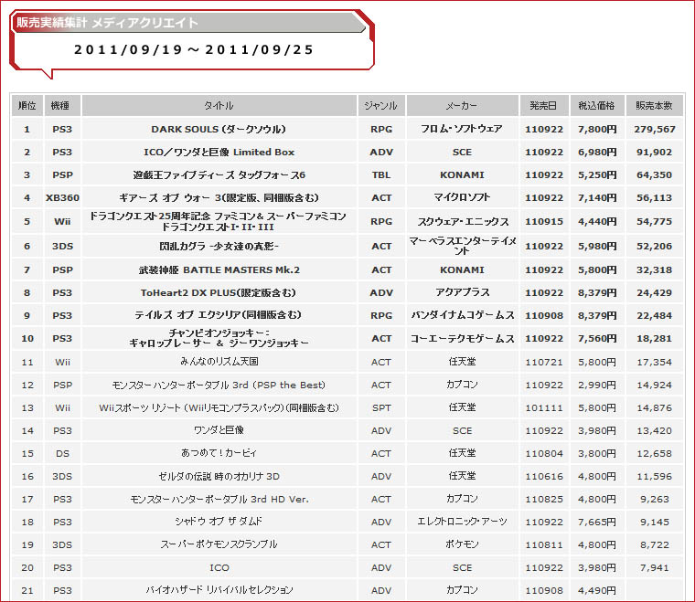Select モンスターハンターポータブル 3rd (PSP the Best) title
The image size is (695, 602).
point(219,385)
